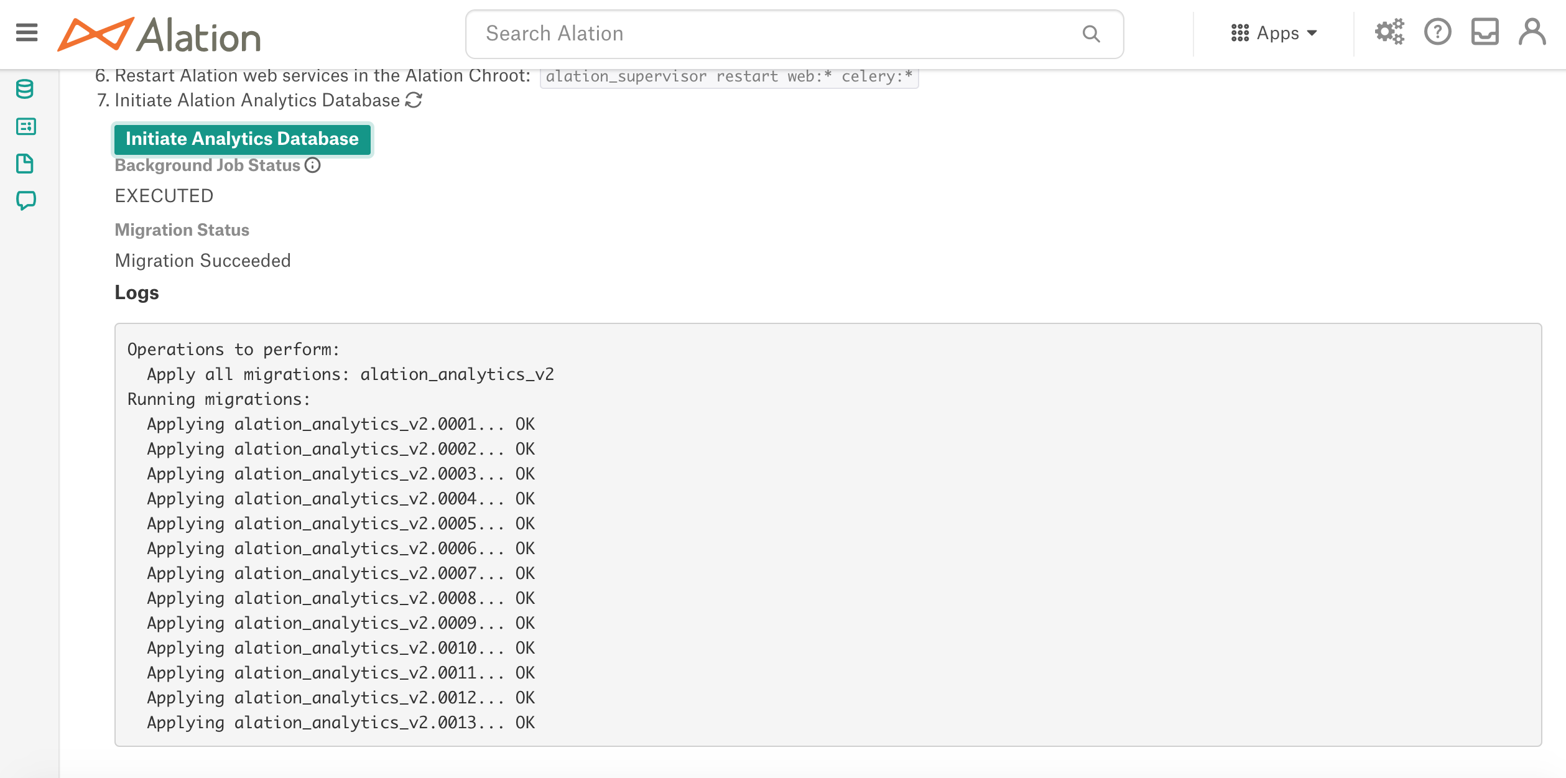
Task: Click the Background Job Status label
Action: coord(208,165)
